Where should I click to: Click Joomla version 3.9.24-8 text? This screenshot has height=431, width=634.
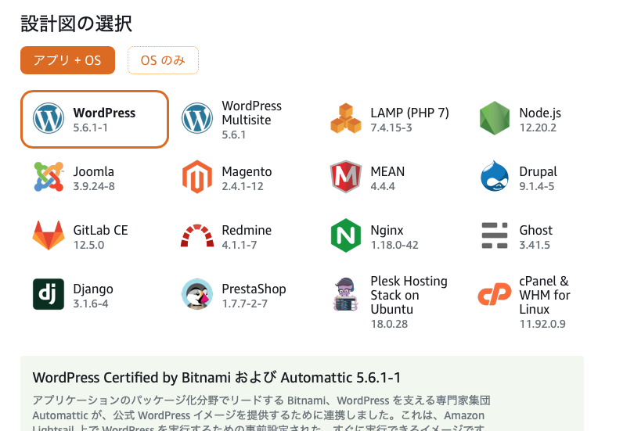coord(94,186)
